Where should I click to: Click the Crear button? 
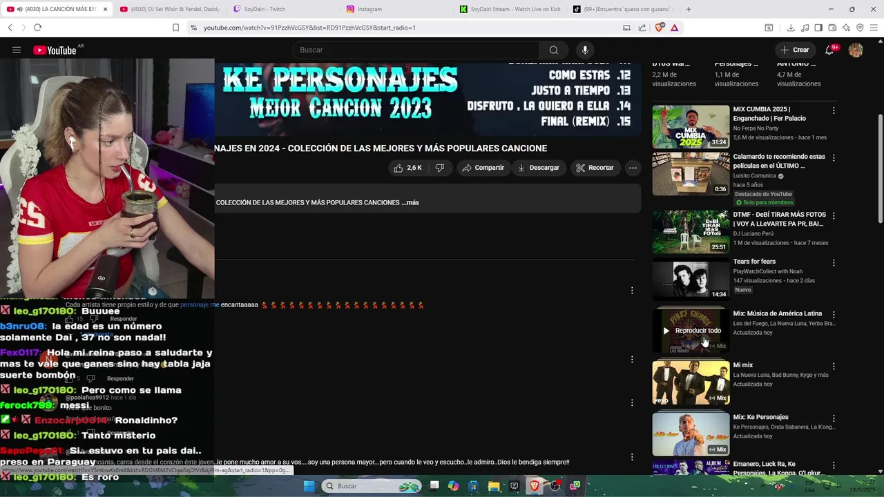[794, 50]
